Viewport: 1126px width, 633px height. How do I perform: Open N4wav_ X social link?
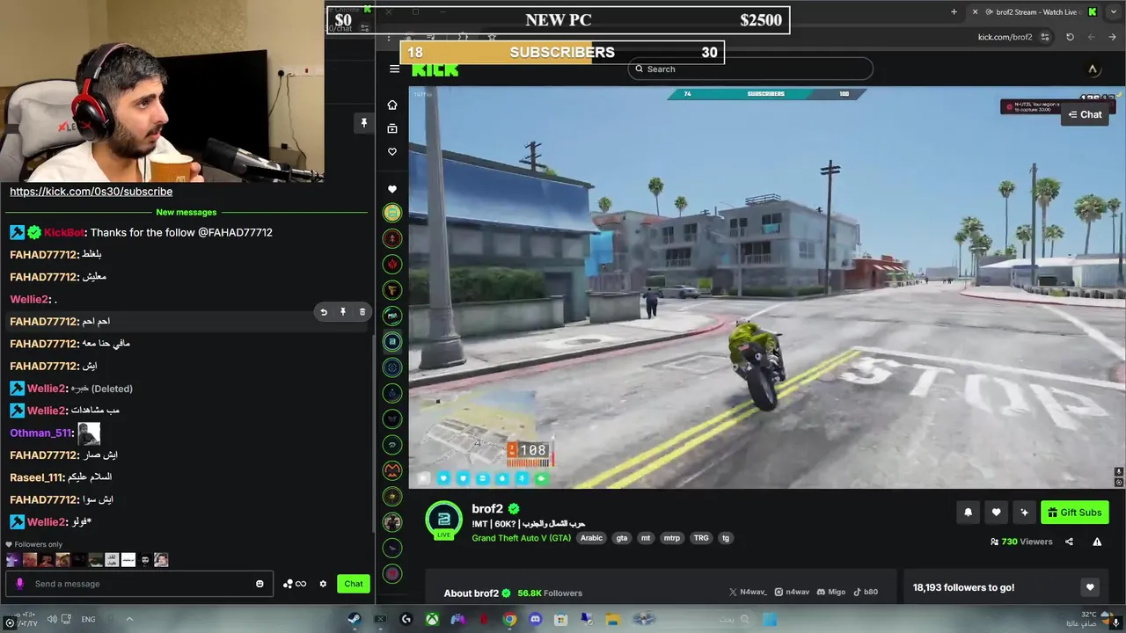[749, 593]
